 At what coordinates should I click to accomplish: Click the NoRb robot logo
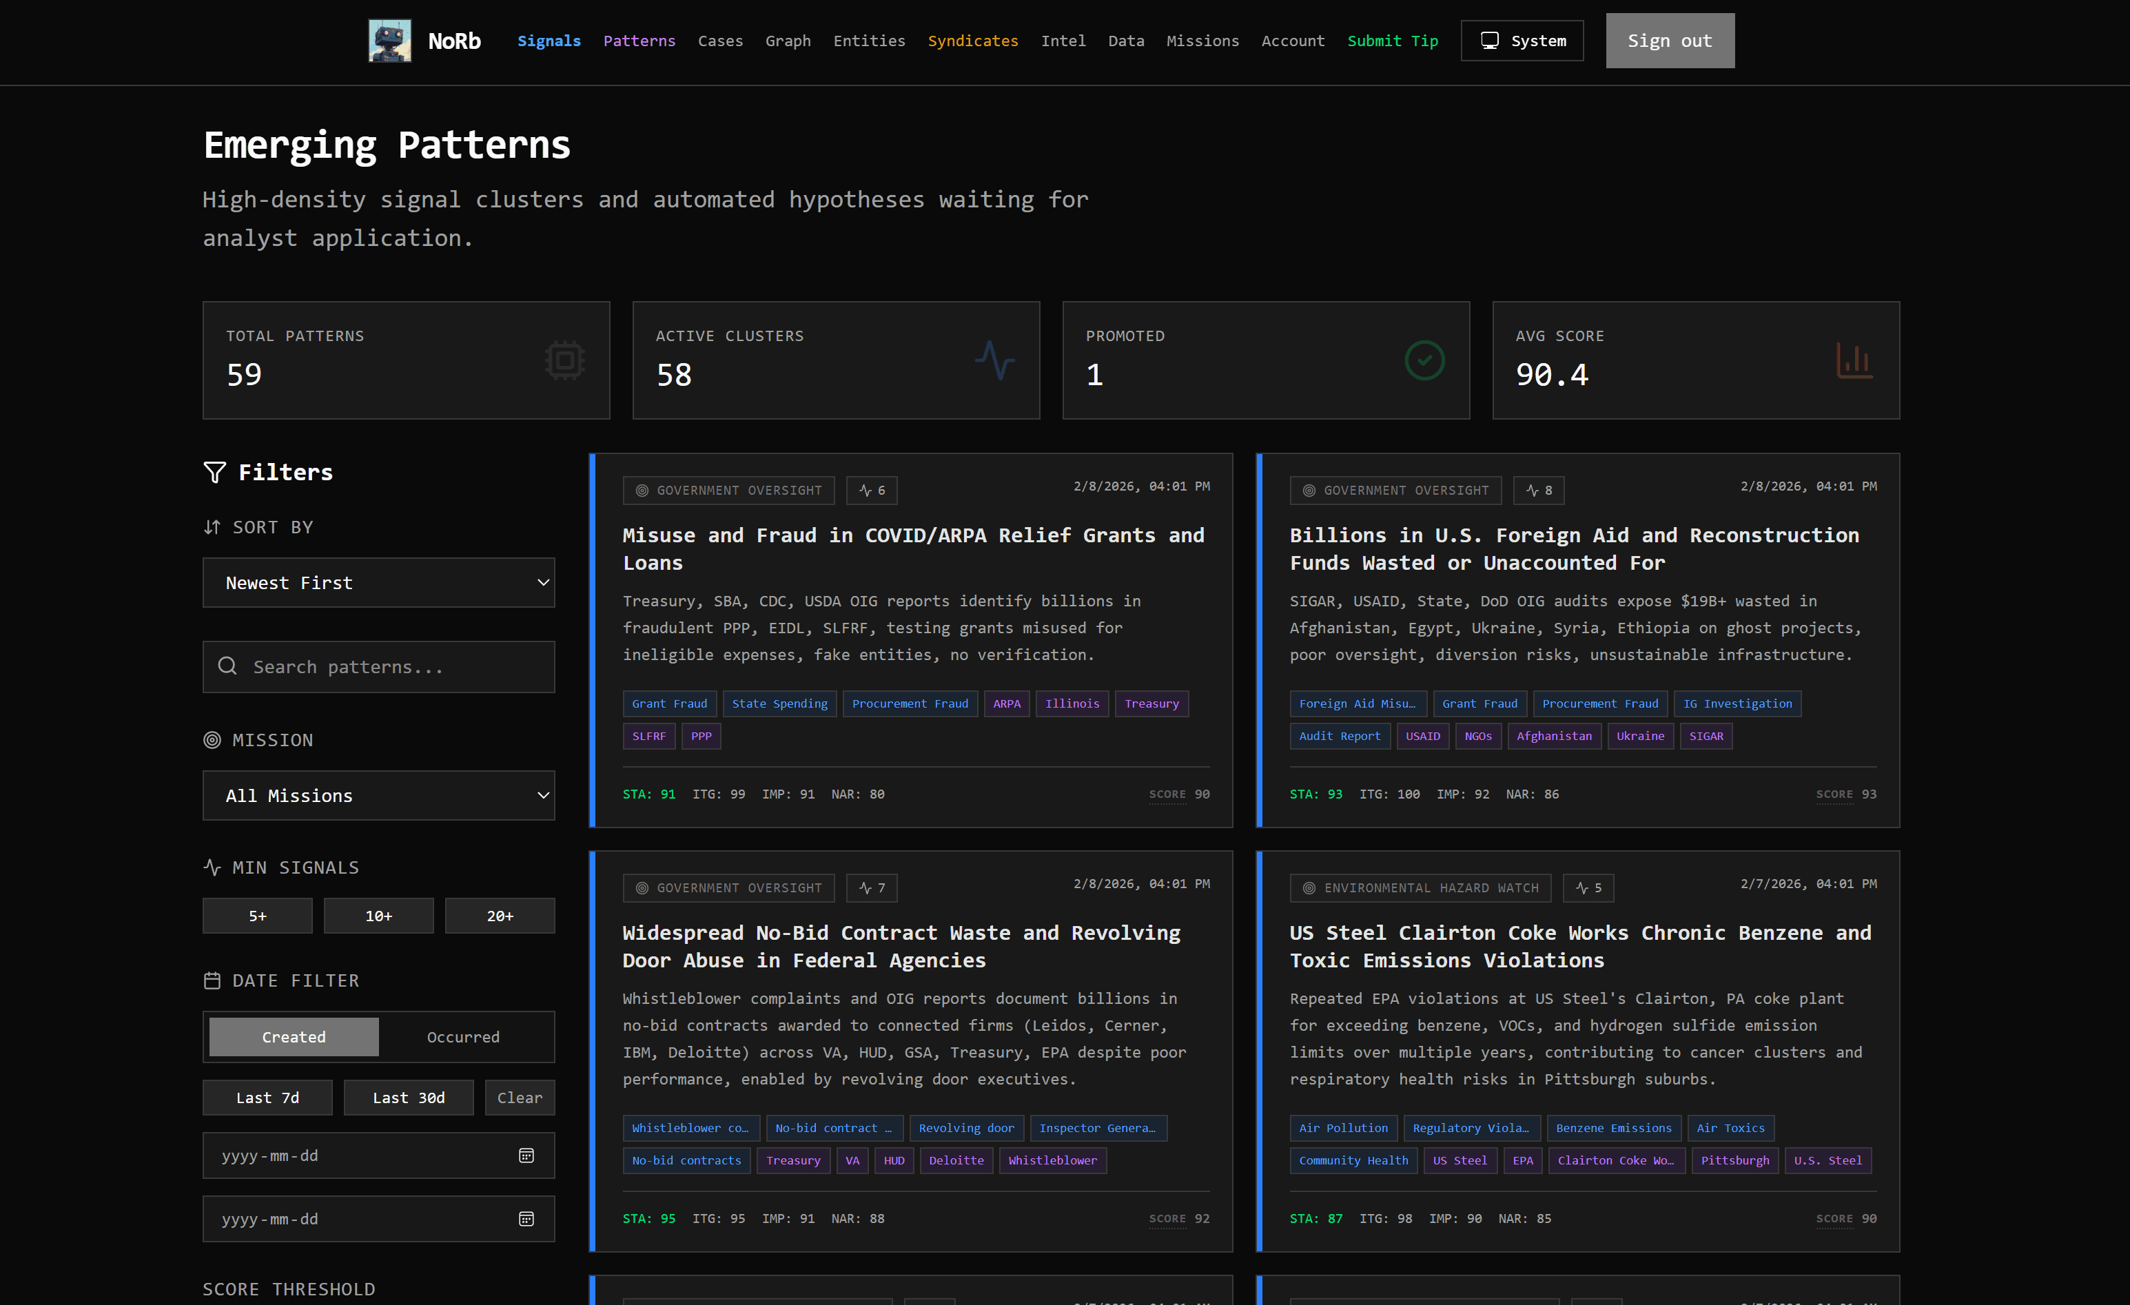point(389,40)
